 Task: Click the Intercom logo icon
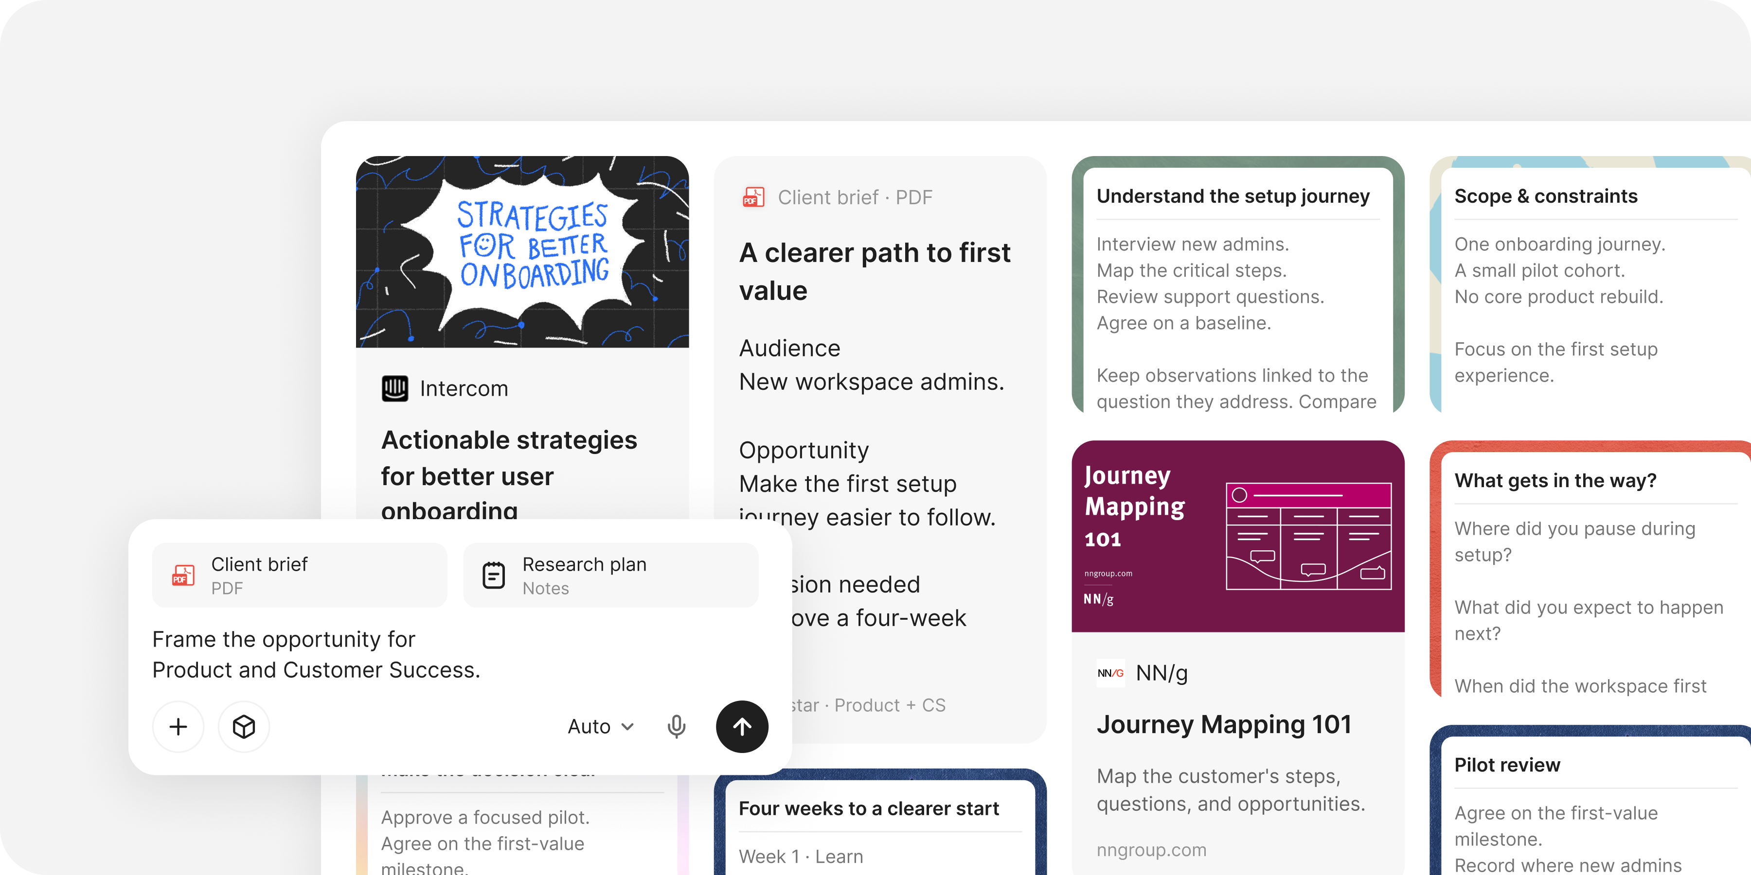tap(394, 388)
